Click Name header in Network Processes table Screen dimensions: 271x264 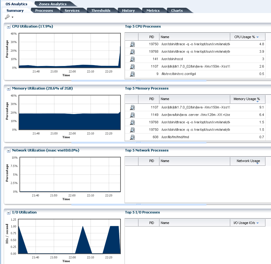click(195, 161)
